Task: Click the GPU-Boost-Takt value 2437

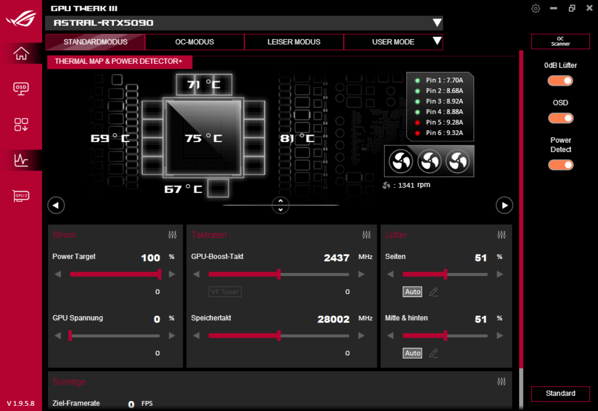Action: tap(337, 258)
